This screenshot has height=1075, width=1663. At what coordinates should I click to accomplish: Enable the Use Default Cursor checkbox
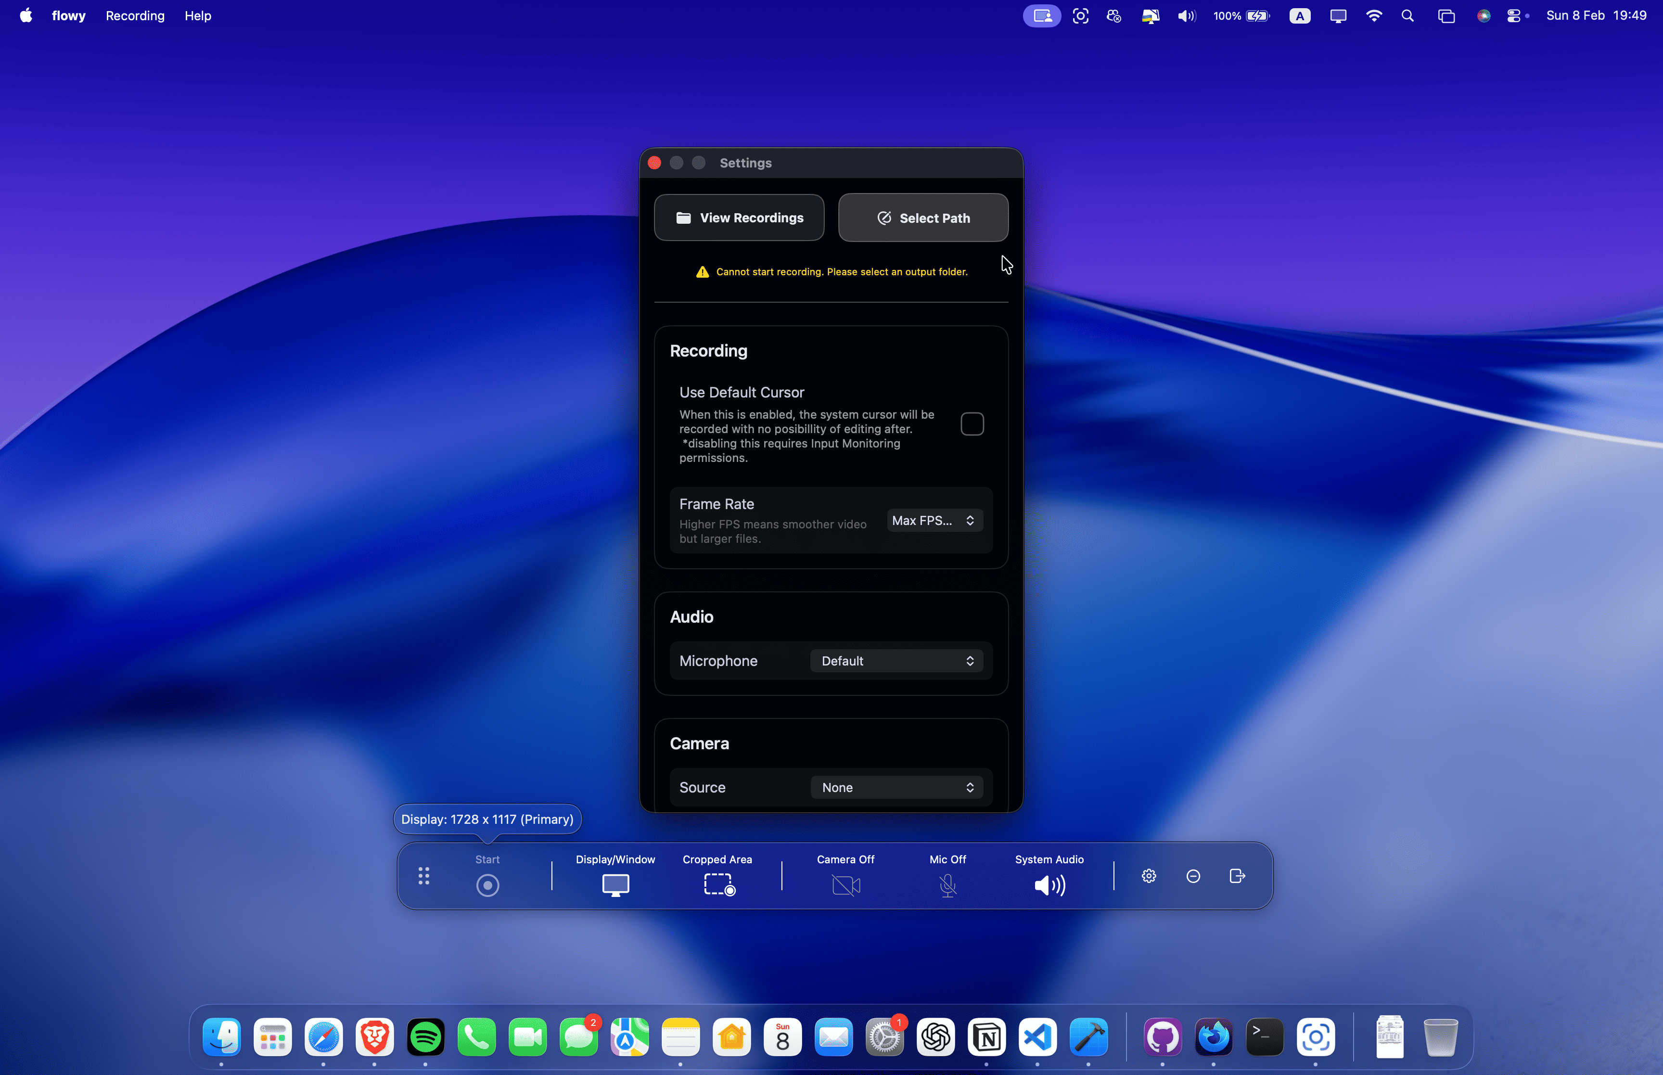tap(972, 424)
